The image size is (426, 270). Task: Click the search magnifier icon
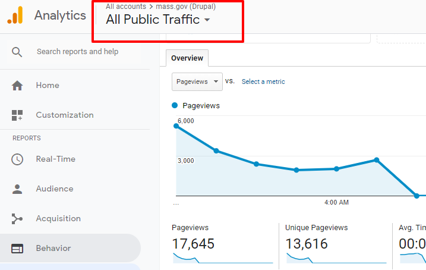click(17, 52)
